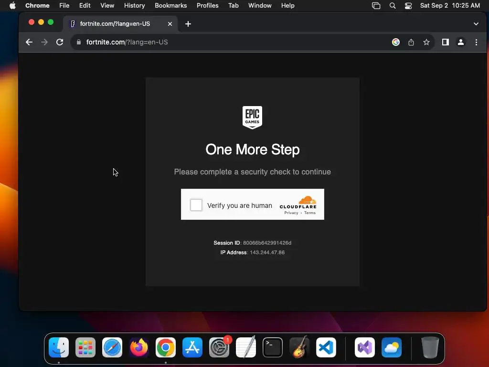Open System Settings from the dock

219,347
